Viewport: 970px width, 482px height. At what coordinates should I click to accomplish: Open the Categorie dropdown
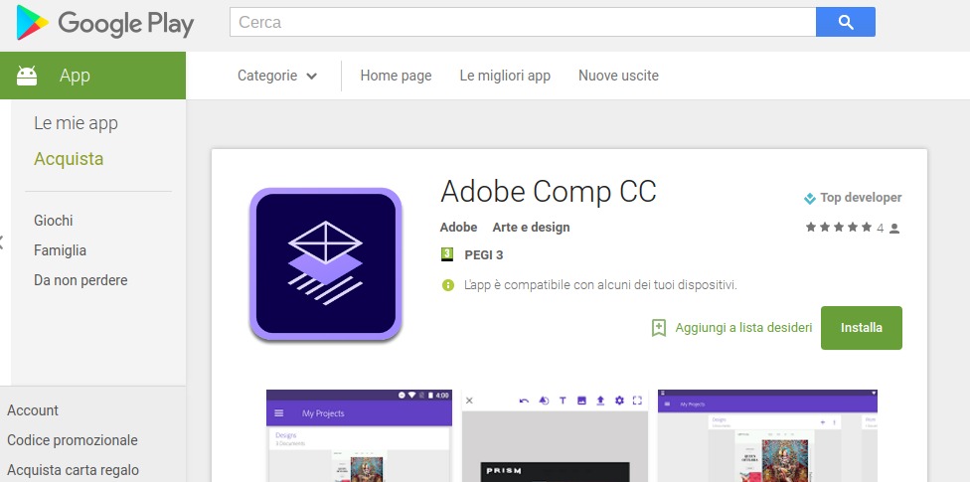coord(277,76)
